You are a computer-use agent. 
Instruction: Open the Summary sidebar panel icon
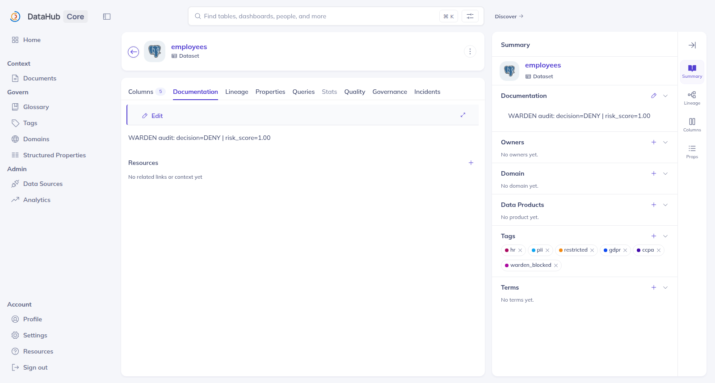coord(692,72)
